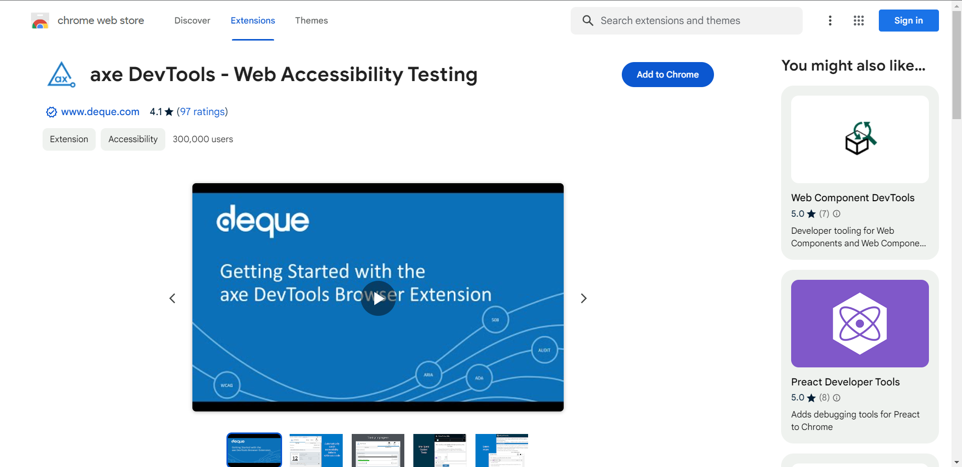Viewport: 962px width, 467px height.
Task: Click the search magnifier icon
Action: (588, 21)
